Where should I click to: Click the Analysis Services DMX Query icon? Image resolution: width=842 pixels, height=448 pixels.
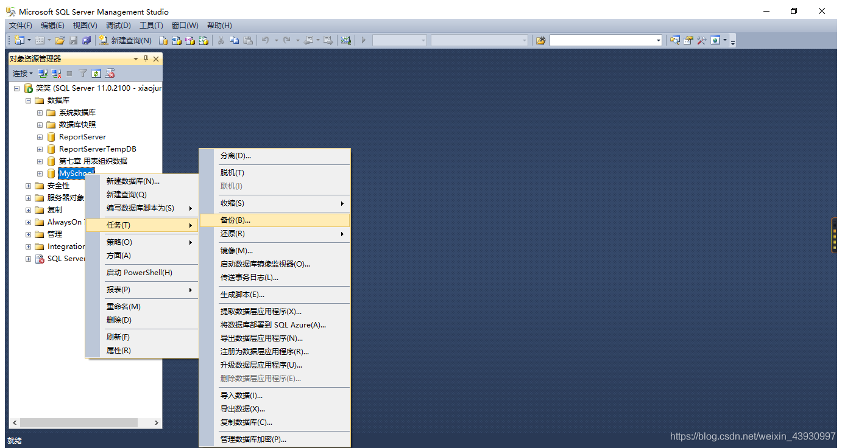pos(190,40)
